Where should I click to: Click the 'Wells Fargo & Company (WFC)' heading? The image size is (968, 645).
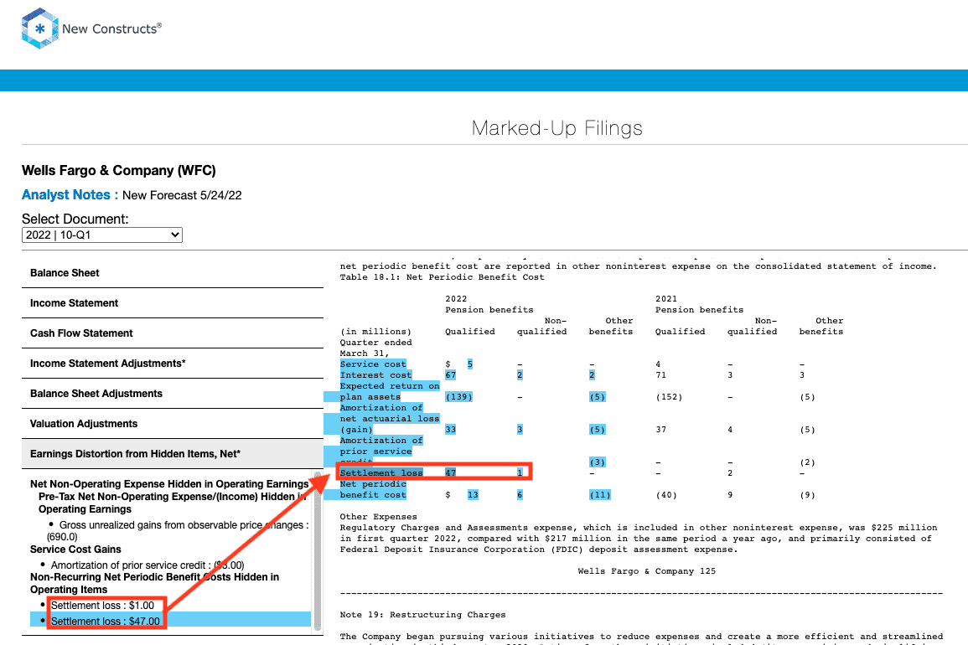pos(118,170)
